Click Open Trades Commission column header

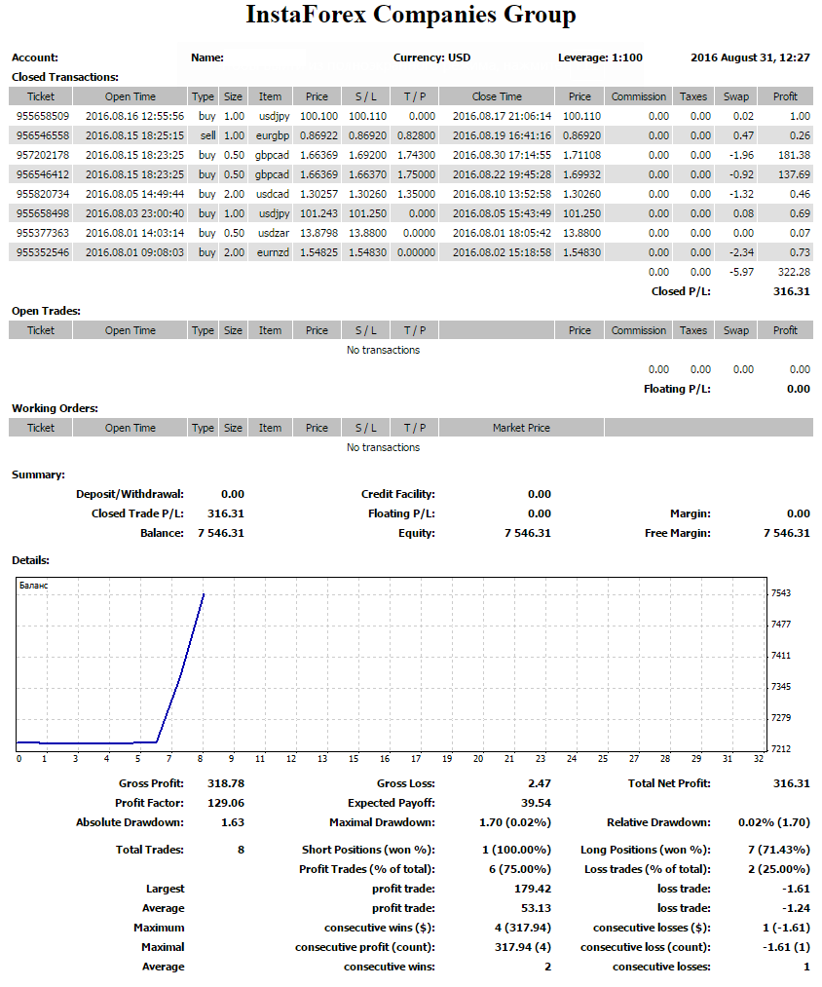(x=638, y=330)
